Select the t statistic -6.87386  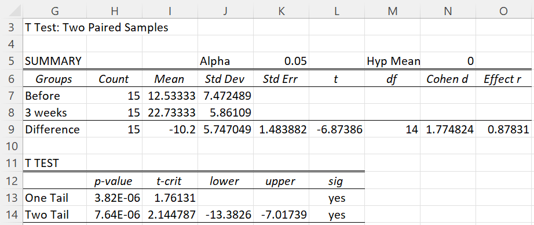pos(337,129)
